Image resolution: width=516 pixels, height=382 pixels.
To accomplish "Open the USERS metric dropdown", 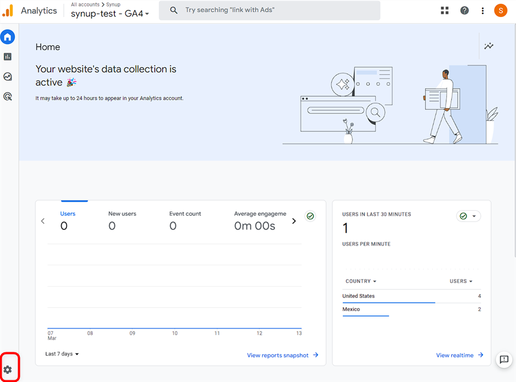I will click(x=461, y=281).
